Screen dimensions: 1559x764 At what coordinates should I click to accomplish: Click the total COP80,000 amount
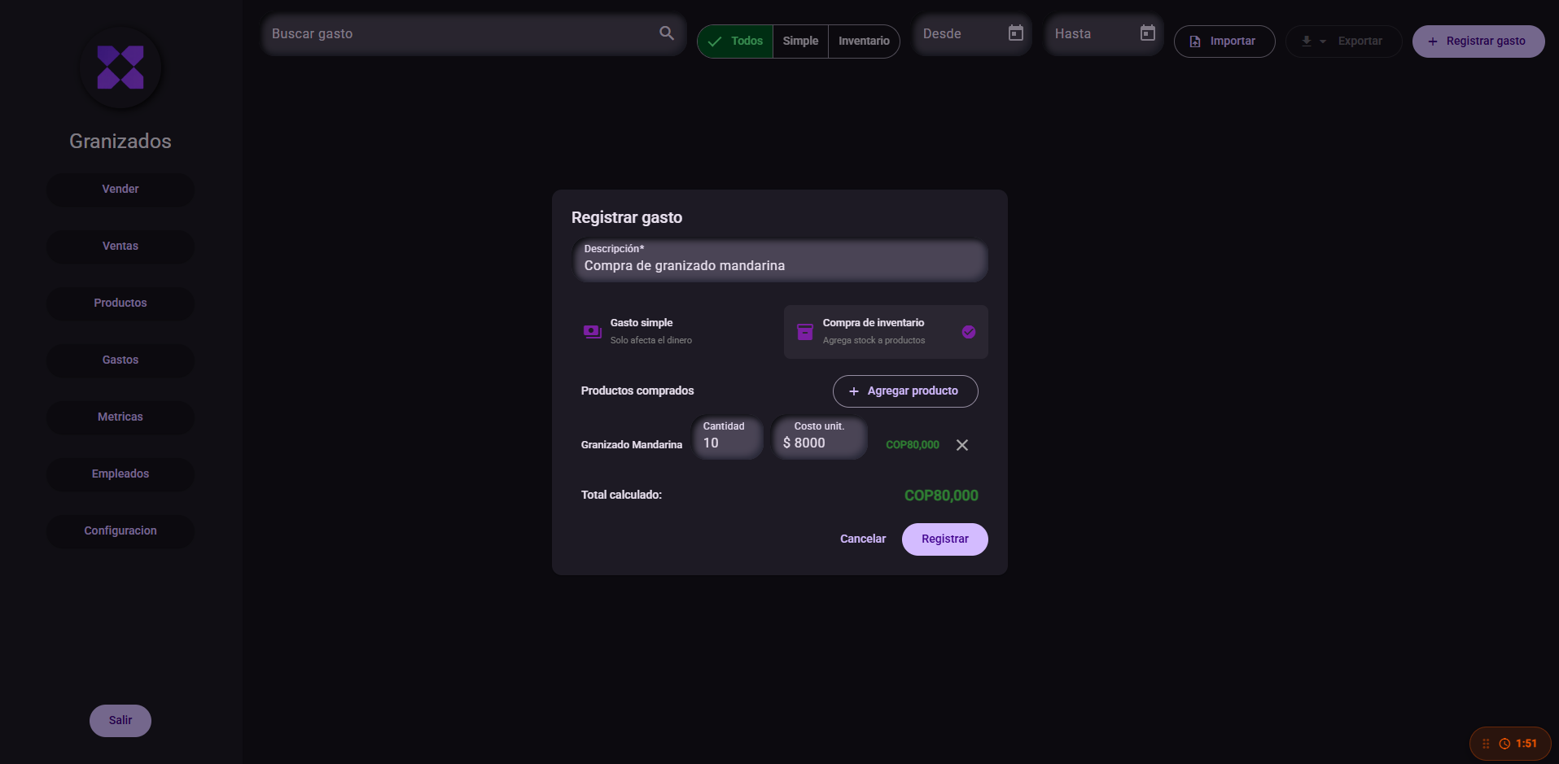941,496
